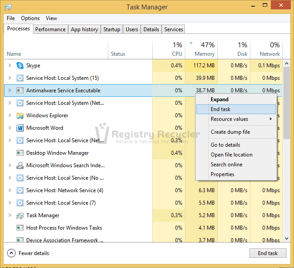Click the Host Process for Windows Tasks icon
Screen dimensions: 294x268
[x=20, y=228]
